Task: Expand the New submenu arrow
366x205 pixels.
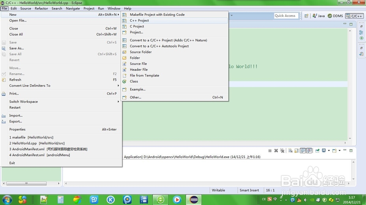Action: click(x=118, y=15)
